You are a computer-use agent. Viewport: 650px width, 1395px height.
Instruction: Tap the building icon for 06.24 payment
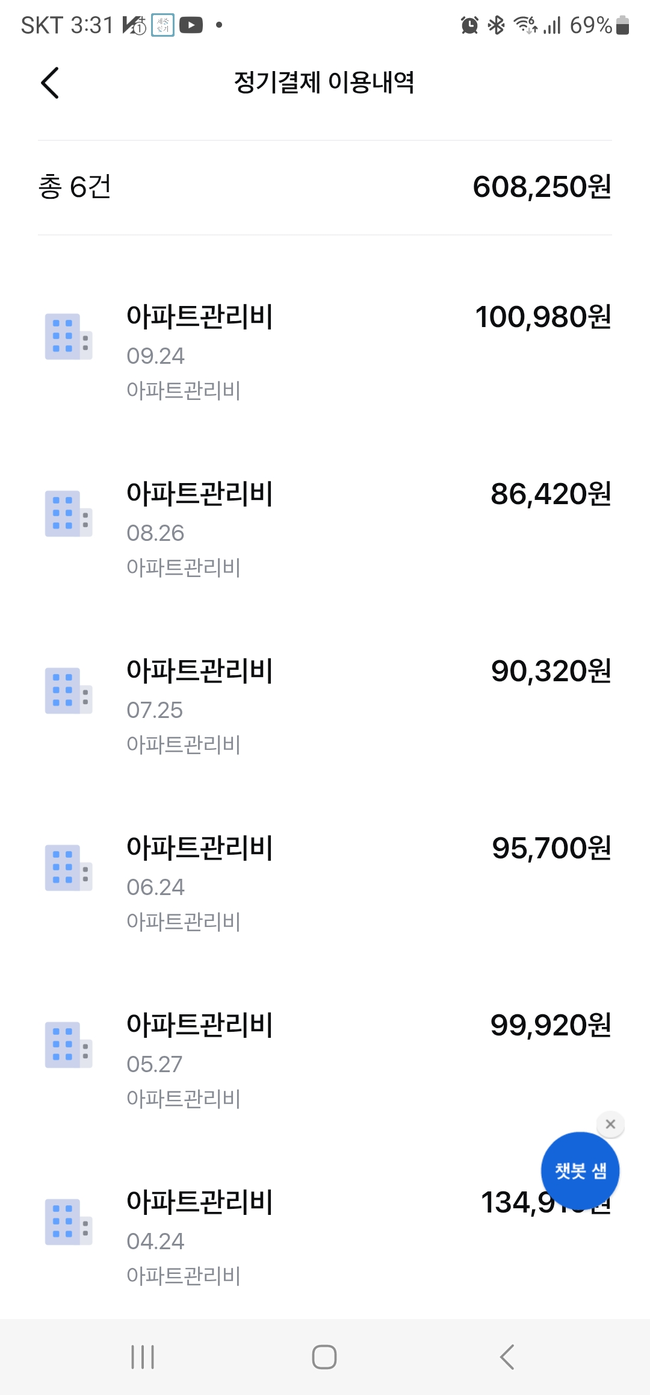click(x=68, y=868)
